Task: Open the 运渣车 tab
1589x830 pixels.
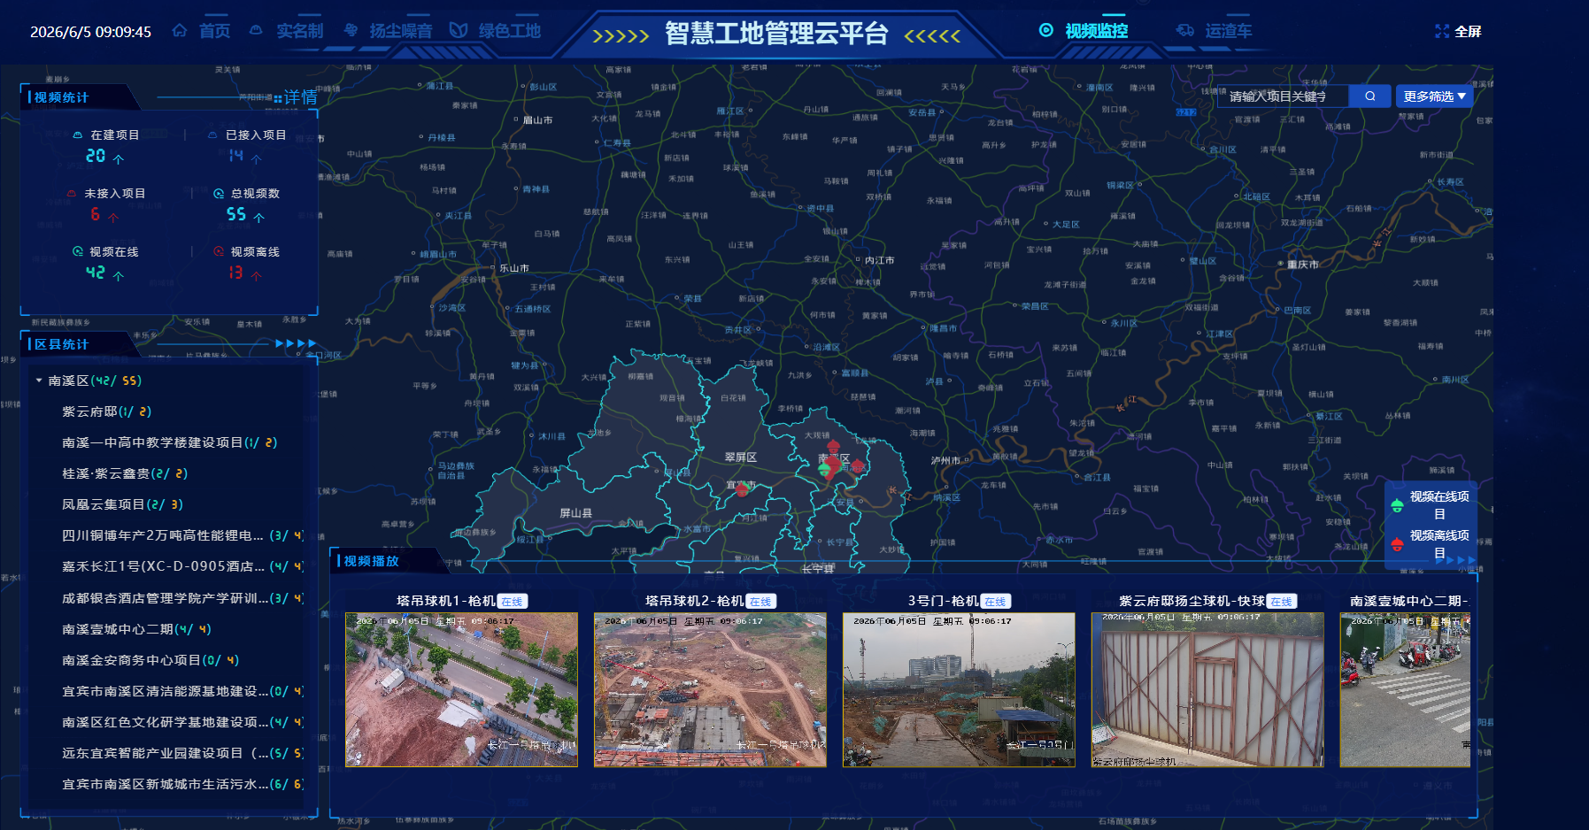Action: click(1228, 31)
